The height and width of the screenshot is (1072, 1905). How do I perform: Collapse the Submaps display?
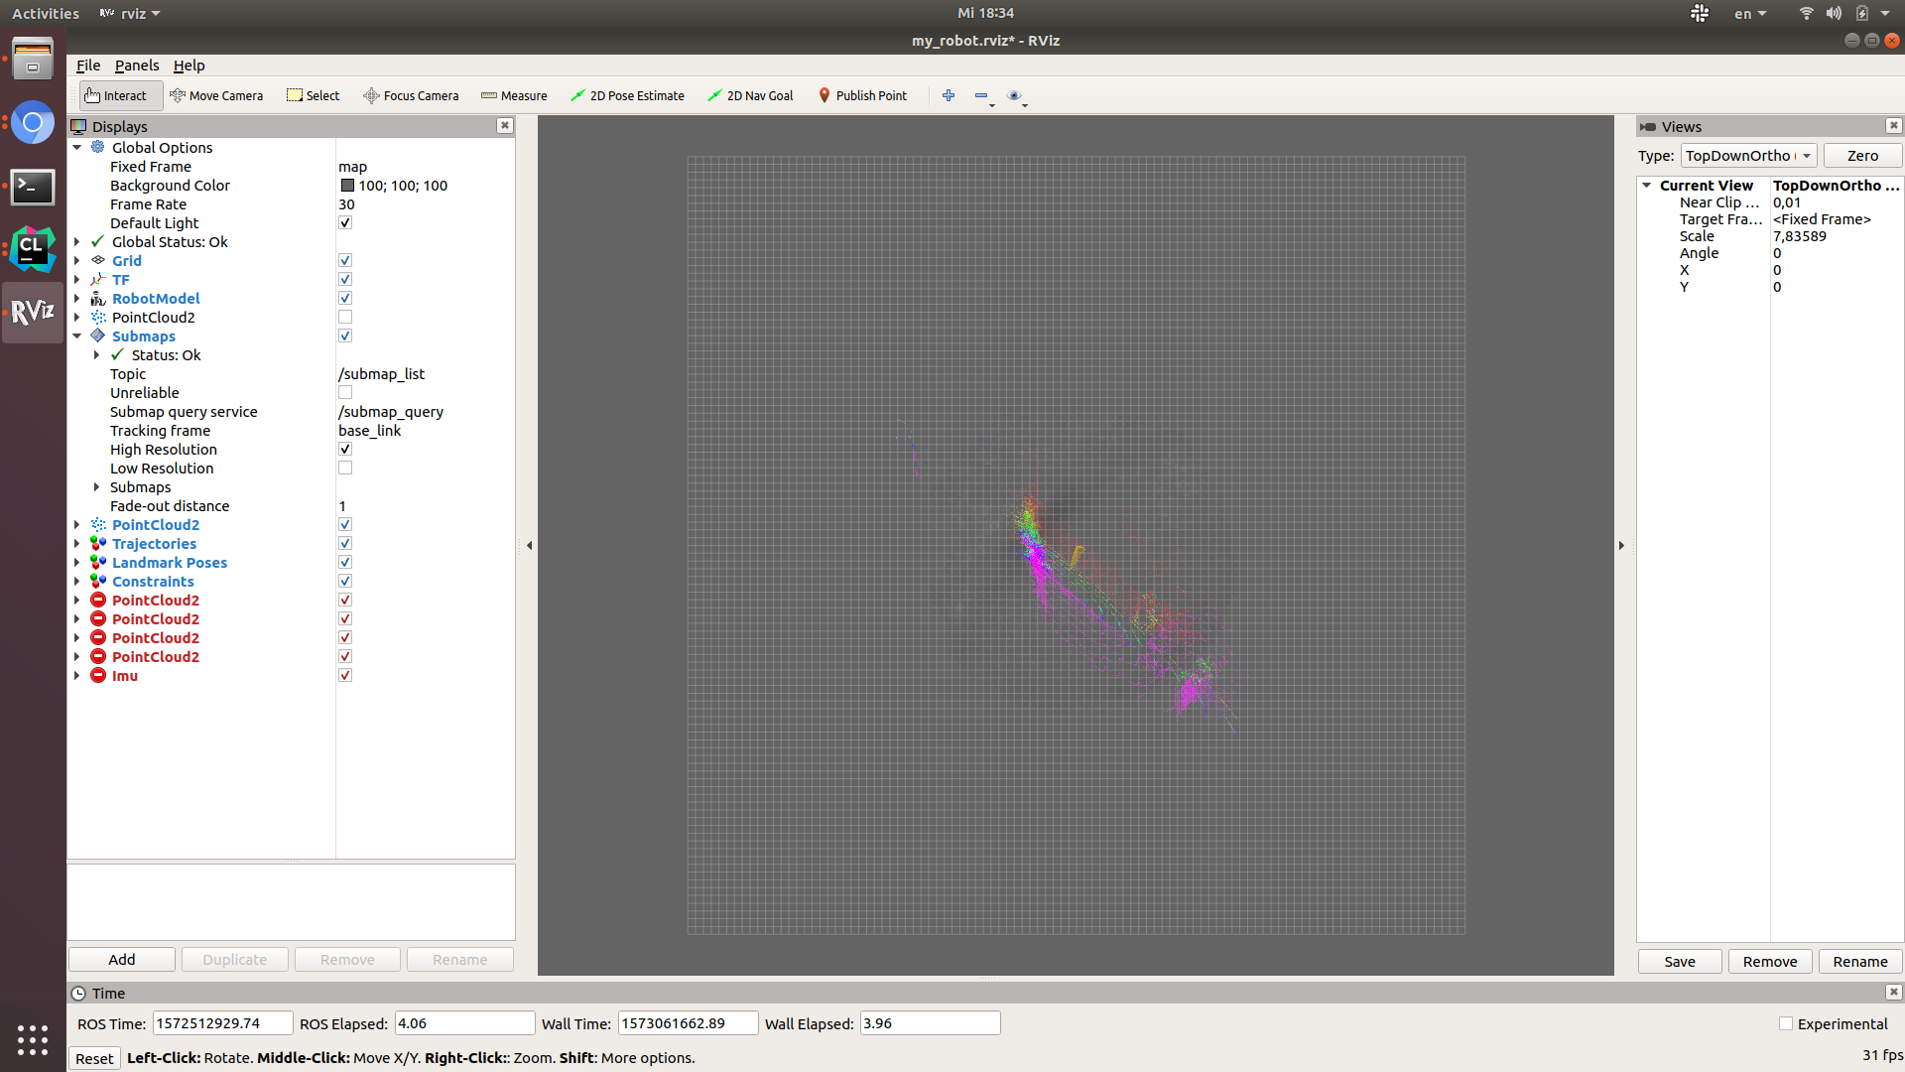click(78, 335)
